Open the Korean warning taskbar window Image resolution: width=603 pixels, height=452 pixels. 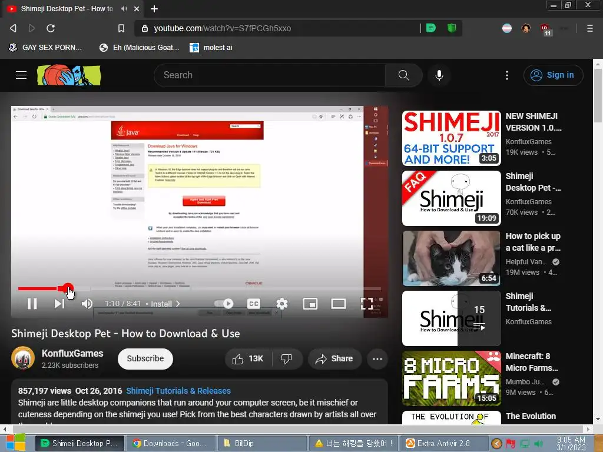[x=353, y=444]
